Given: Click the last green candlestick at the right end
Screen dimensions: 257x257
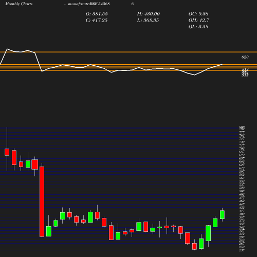Looking at the screenshot, I should click(222, 214).
